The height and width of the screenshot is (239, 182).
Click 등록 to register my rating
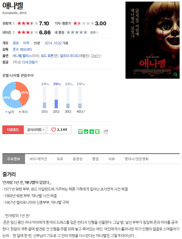94,32
